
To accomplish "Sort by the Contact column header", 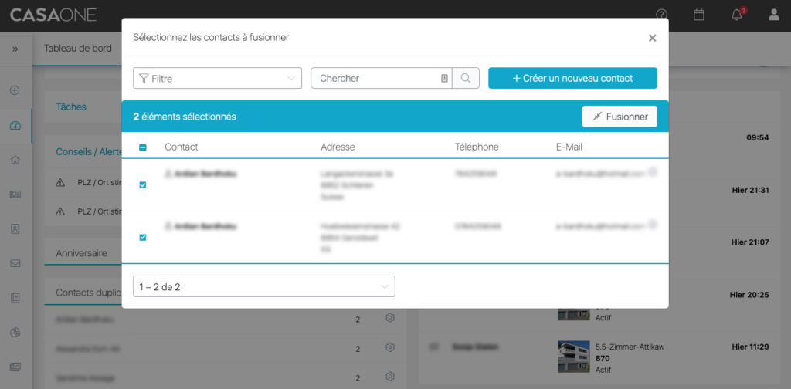I will [182, 147].
